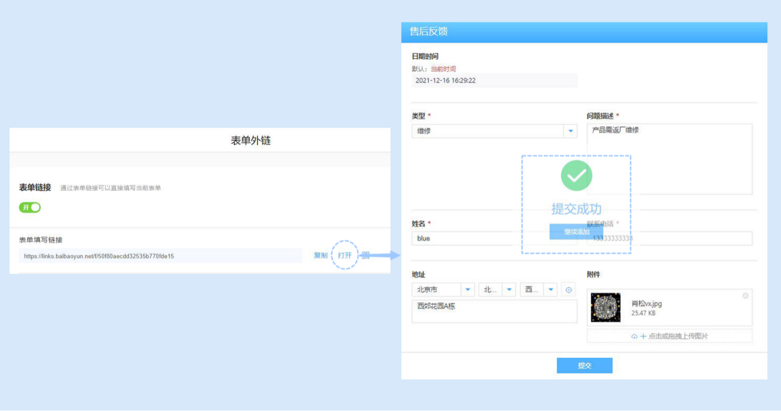Viewport: 781px width, 411px height.
Task: Open the 肖松vx.jpg thumbnail image
Action: (x=606, y=308)
